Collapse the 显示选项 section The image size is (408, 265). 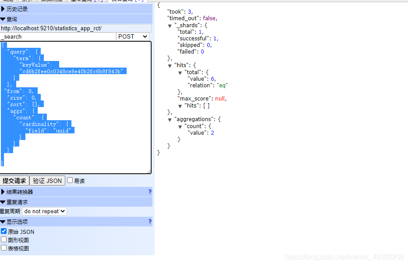tap(76, 222)
